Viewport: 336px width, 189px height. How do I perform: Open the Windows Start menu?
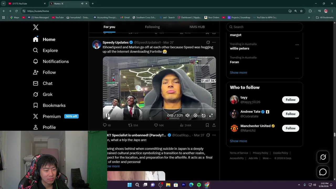[x=129, y=185]
